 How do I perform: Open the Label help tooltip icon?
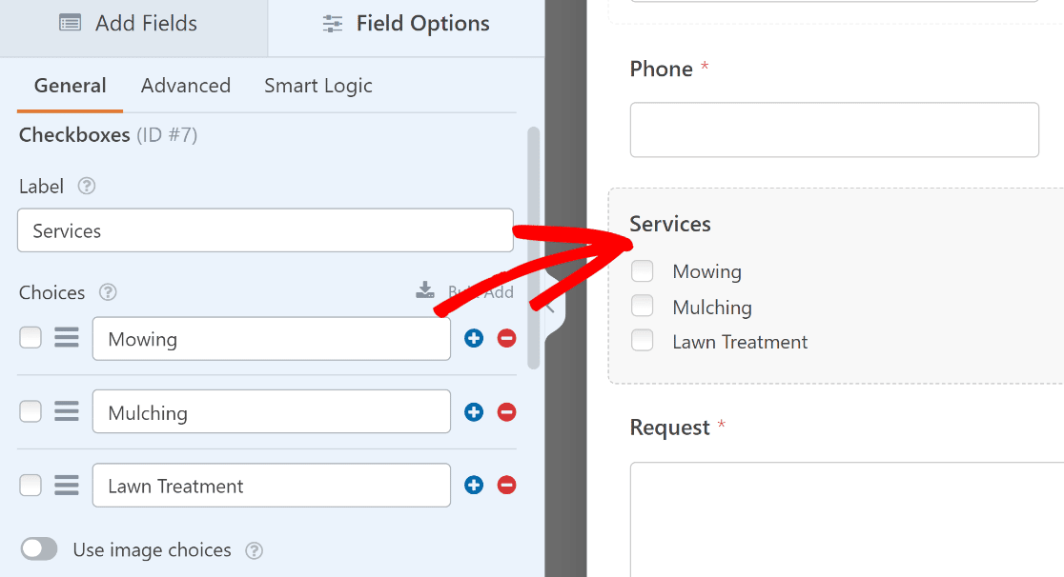(x=86, y=186)
